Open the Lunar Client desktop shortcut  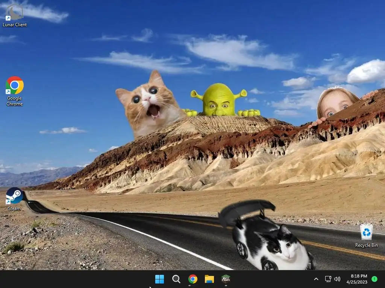click(15, 15)
